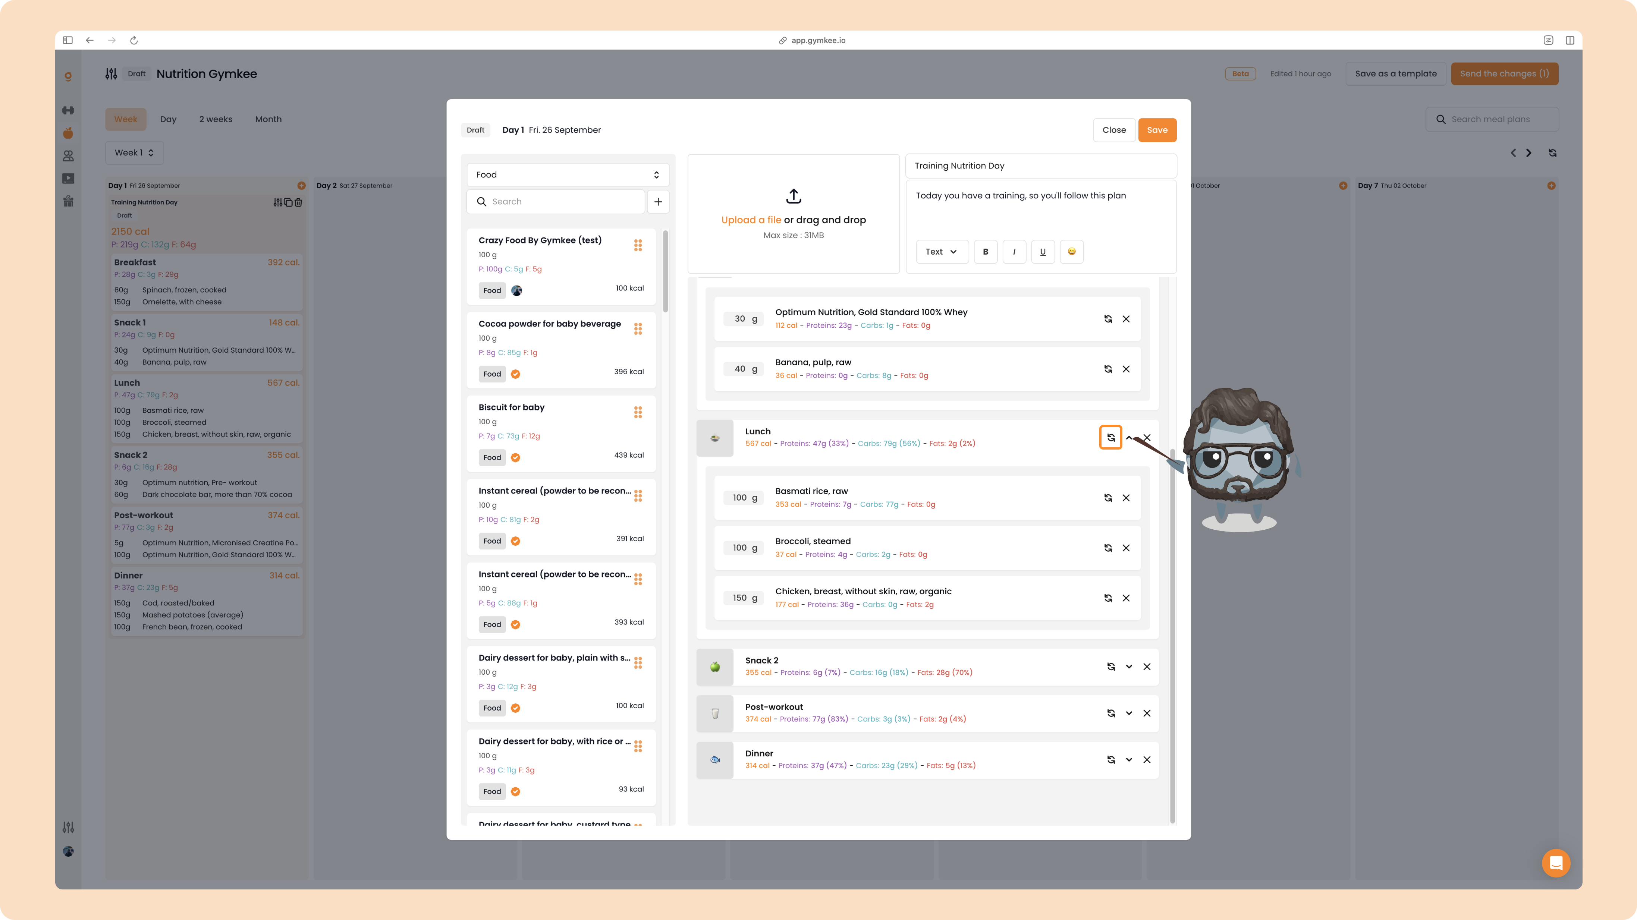
Task: Click the swap icon on Snack 2
Action: pyautogui.click(x=1111, y=667)
